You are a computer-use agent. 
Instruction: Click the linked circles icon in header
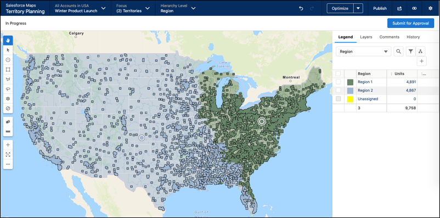coord(414,8)
